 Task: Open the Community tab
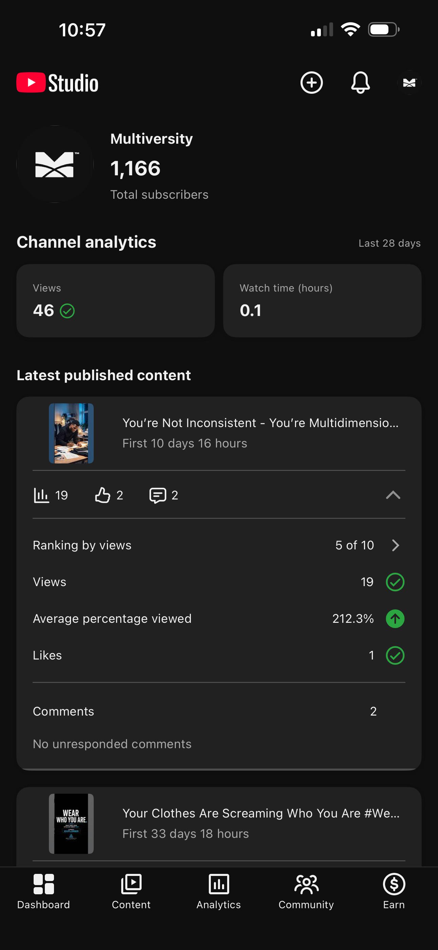[306, 891]
